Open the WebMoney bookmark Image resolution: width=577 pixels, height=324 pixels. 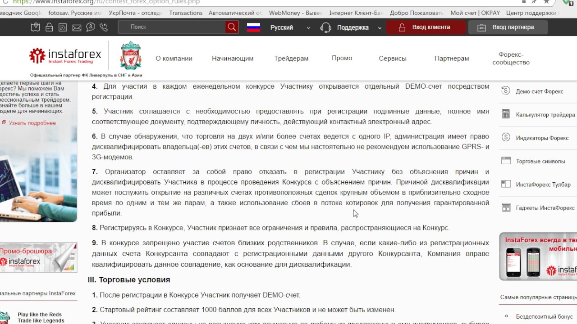pos(295,13)
